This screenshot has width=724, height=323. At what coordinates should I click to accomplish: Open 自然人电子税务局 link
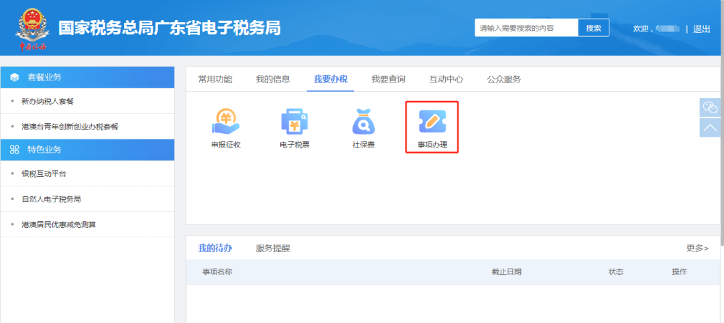point(51,199)
